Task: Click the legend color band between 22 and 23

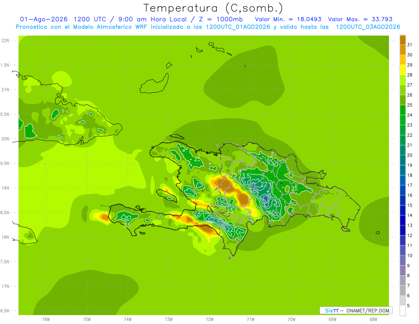Action: 403,130
